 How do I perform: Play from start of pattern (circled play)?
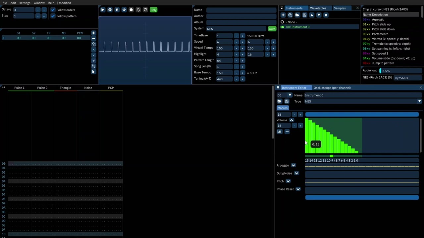[x=110, y=10]
